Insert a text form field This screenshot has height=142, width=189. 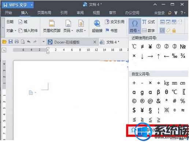pyautogui.click(x=162, y=22)
